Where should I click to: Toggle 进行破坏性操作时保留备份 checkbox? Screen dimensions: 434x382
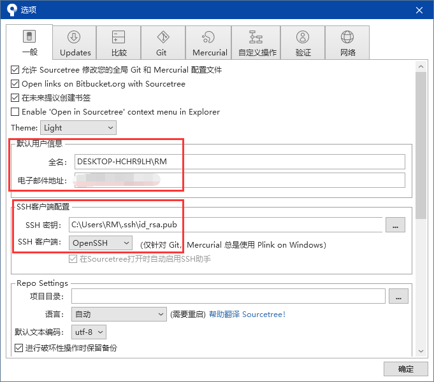(18, 348)
